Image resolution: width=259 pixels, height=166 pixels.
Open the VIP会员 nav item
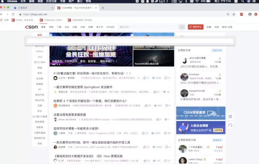coord(110,27)
